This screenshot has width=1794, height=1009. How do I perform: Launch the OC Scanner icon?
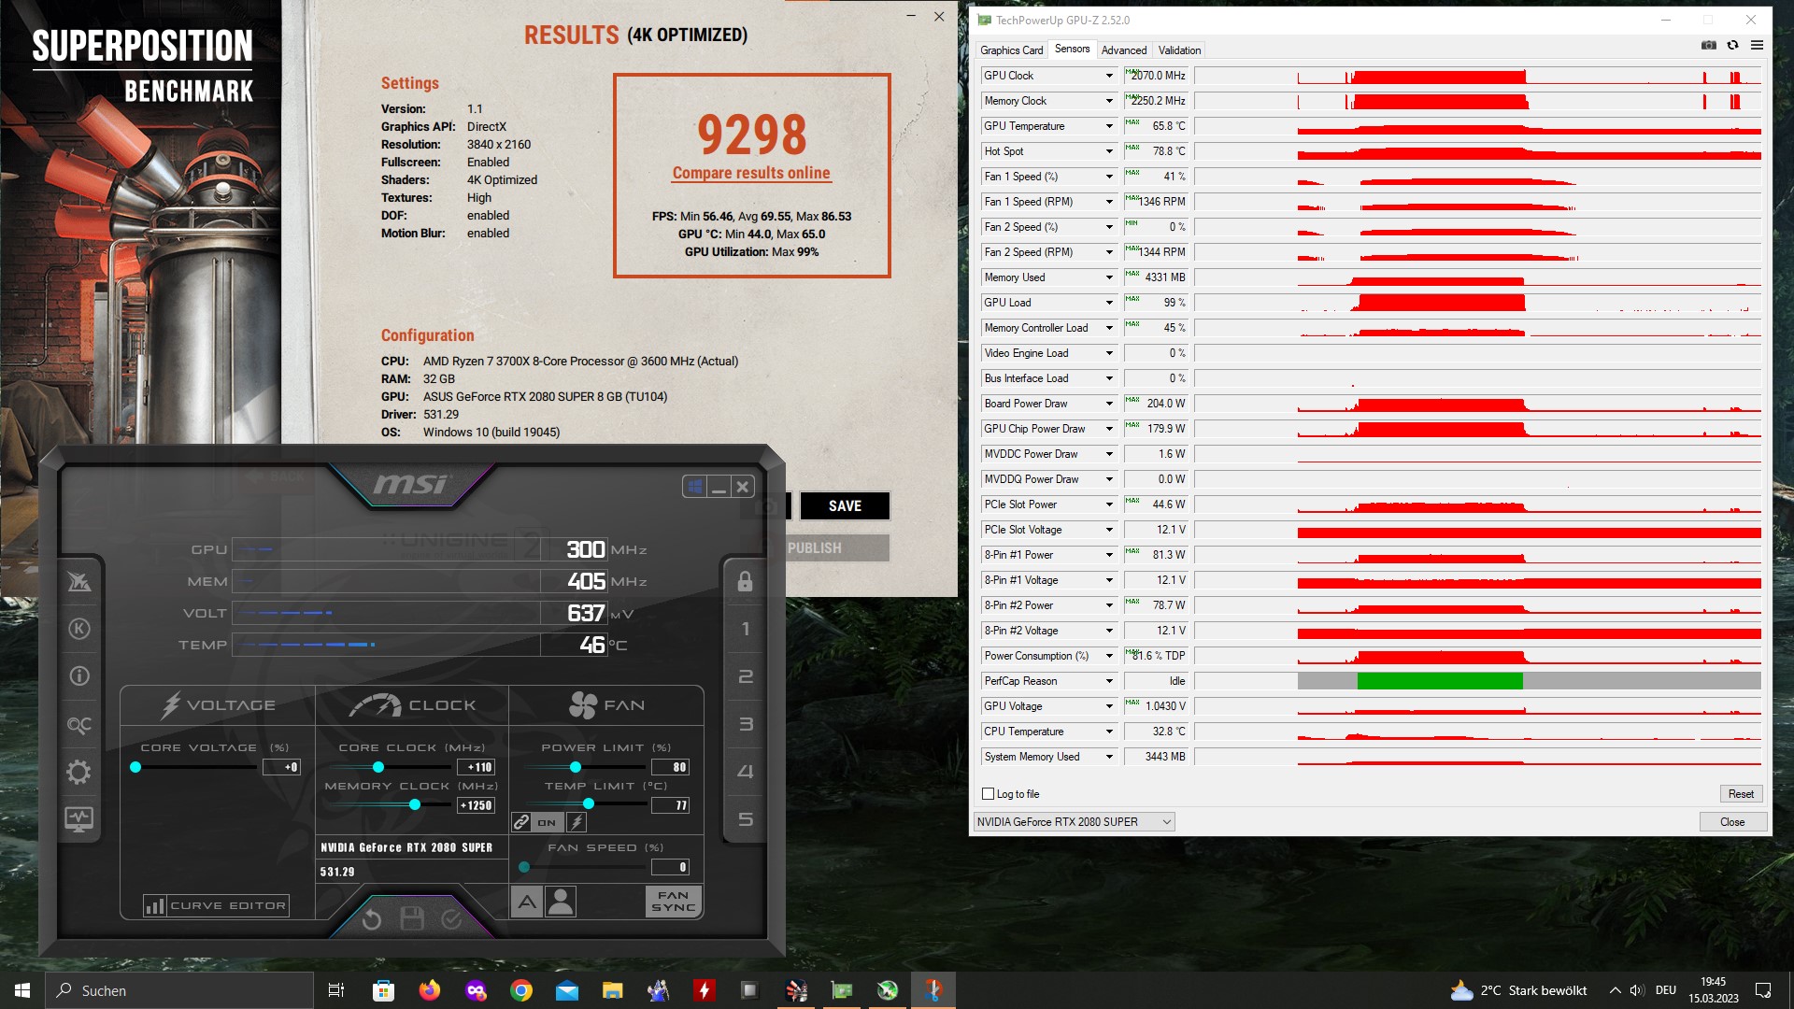coord(79,724)
